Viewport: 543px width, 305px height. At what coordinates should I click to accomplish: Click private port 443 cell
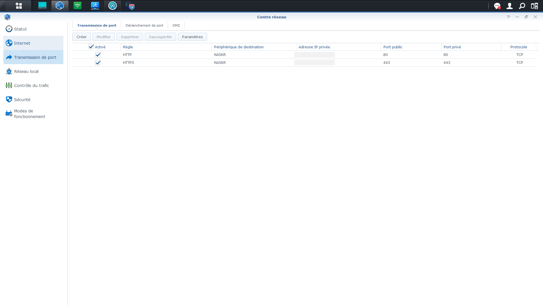[447, 62]
